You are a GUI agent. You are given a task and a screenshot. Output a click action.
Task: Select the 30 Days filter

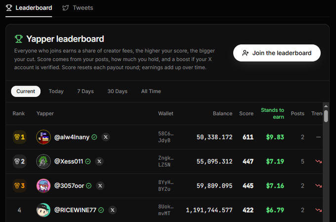click(x=118, y=91)
